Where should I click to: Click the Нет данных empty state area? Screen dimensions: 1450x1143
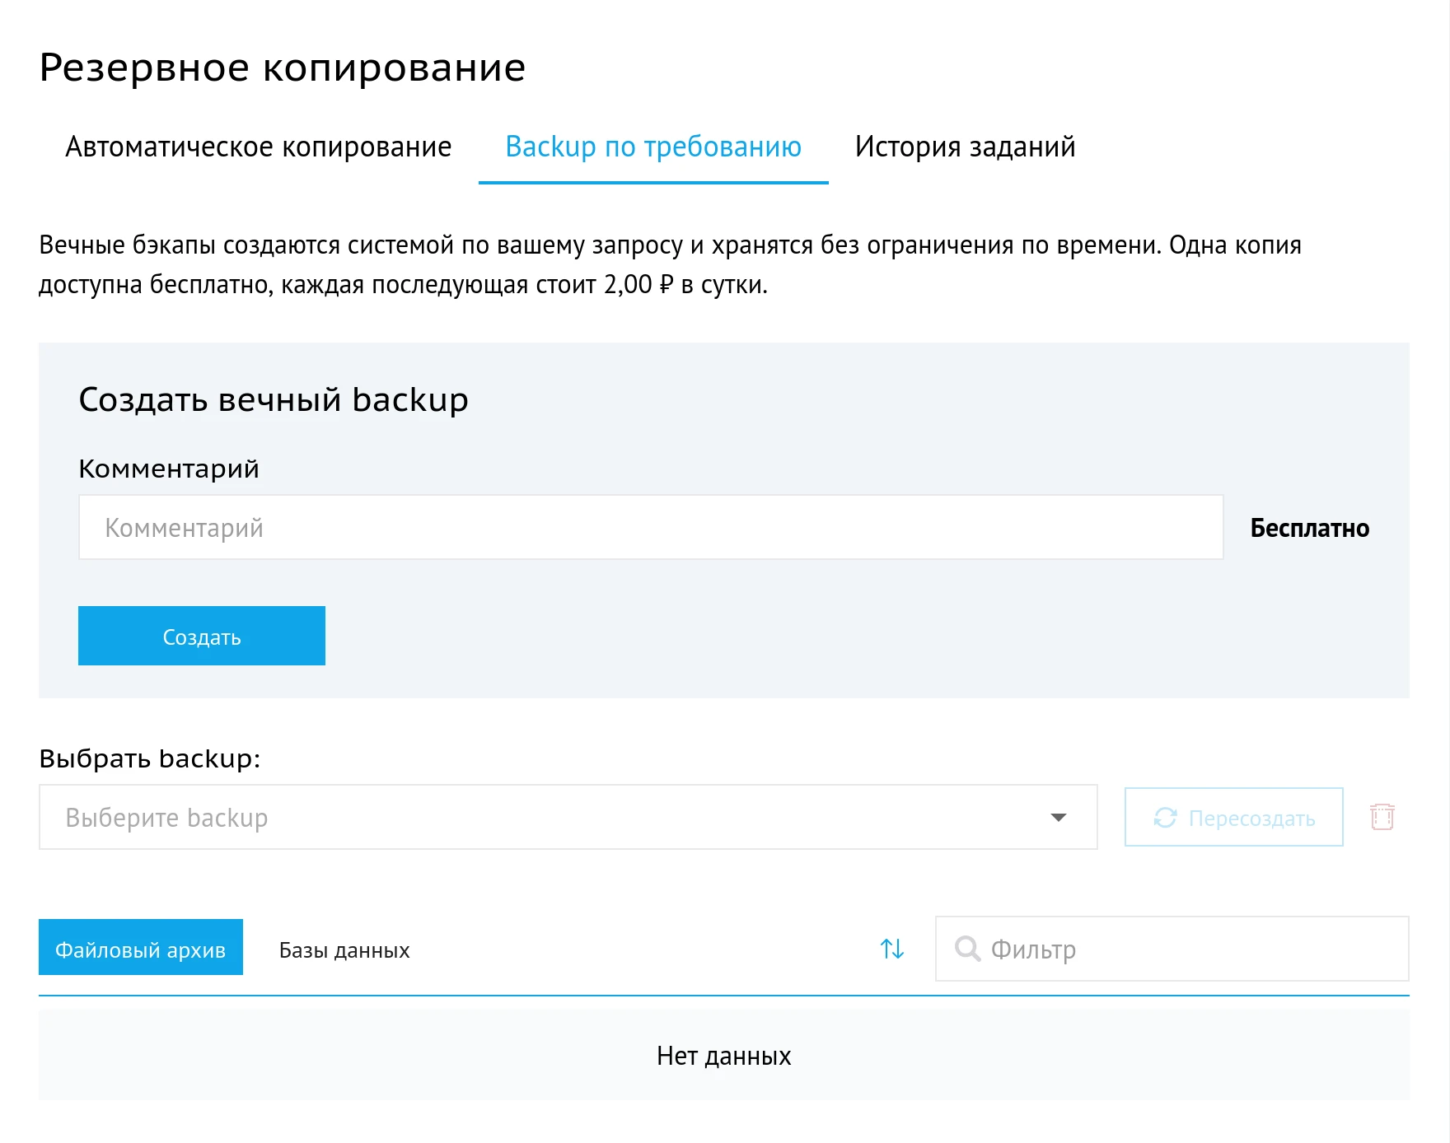723,1055
